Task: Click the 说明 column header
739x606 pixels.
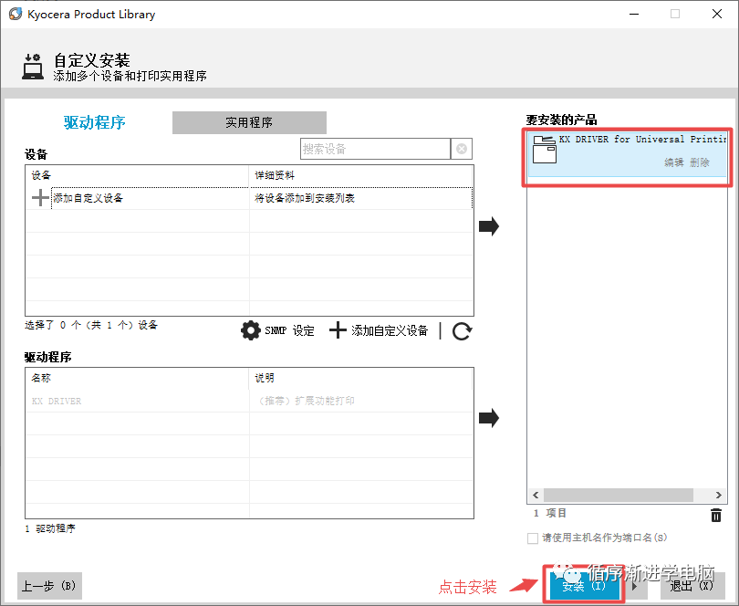Action: click(x=360, y=378)
